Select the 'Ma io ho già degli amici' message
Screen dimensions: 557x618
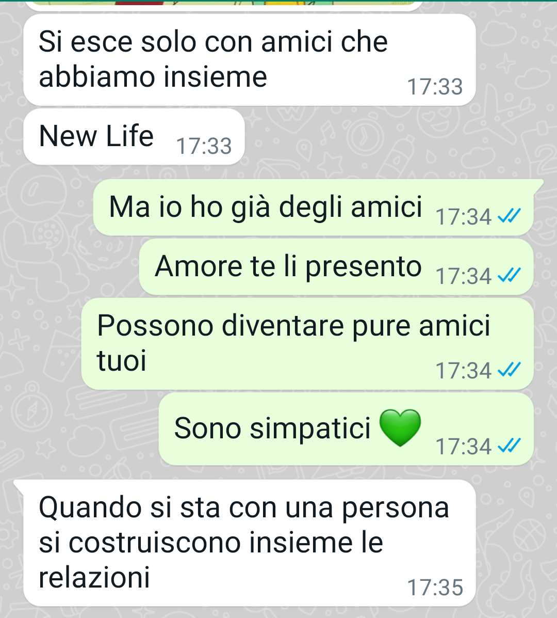click(314, 208)
